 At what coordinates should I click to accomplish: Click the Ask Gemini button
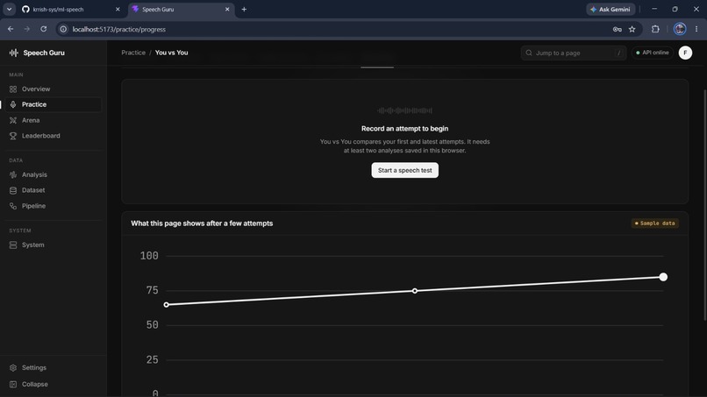pyautogui.click(x=610, y=9)
